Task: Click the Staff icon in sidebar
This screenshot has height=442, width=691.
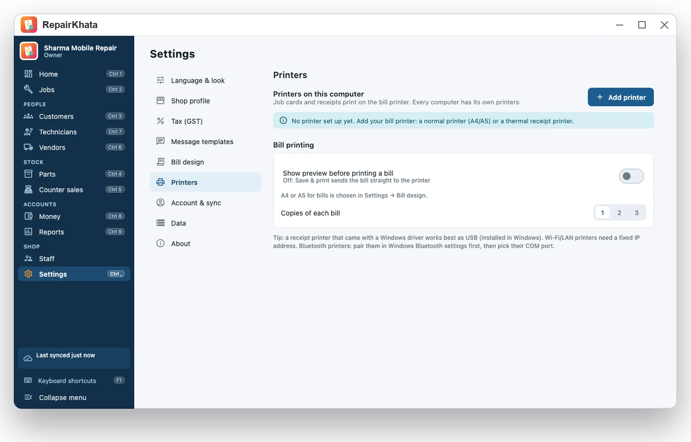Action: point(29,259)
